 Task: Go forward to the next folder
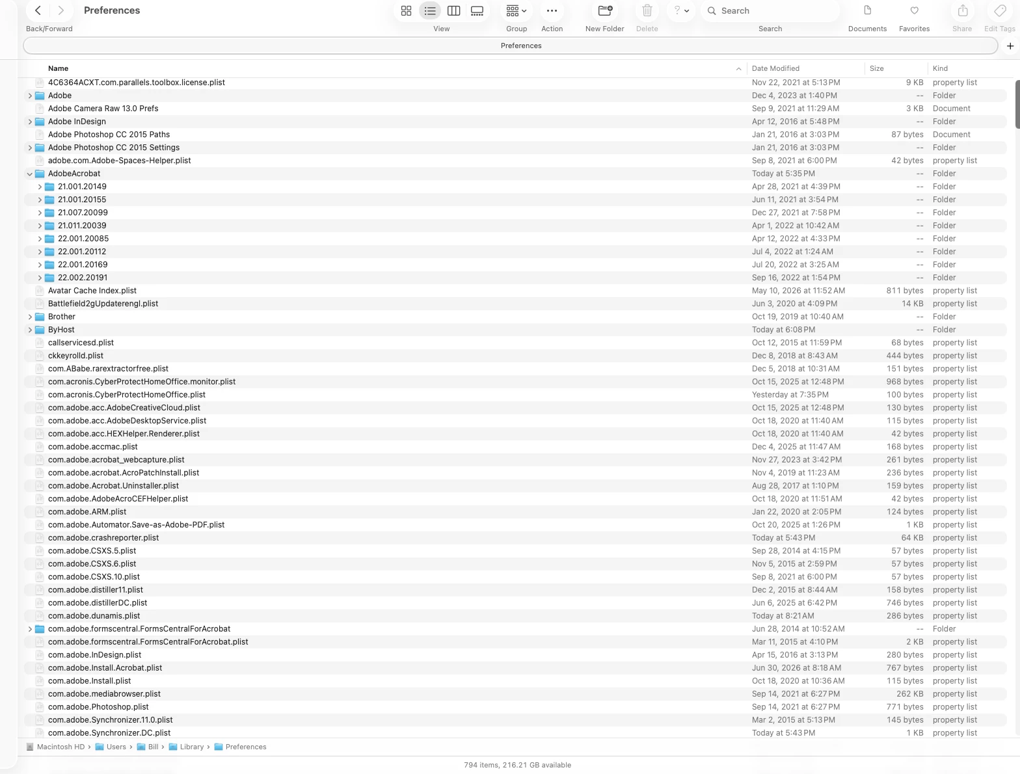[x=60, y=10]
